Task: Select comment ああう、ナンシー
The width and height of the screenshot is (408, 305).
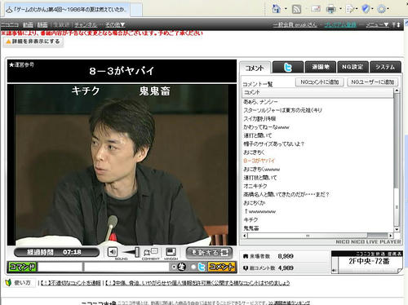Action: (x=260, y=102)
